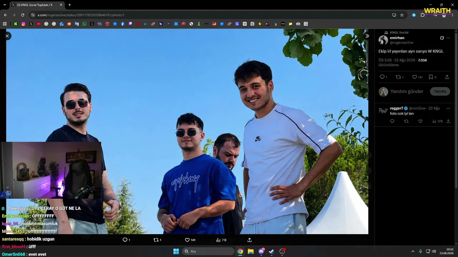Open the volume control in system tray
The height and width of the screenshot is (257, 458).
pyautogui.click(x=434, y=251)
